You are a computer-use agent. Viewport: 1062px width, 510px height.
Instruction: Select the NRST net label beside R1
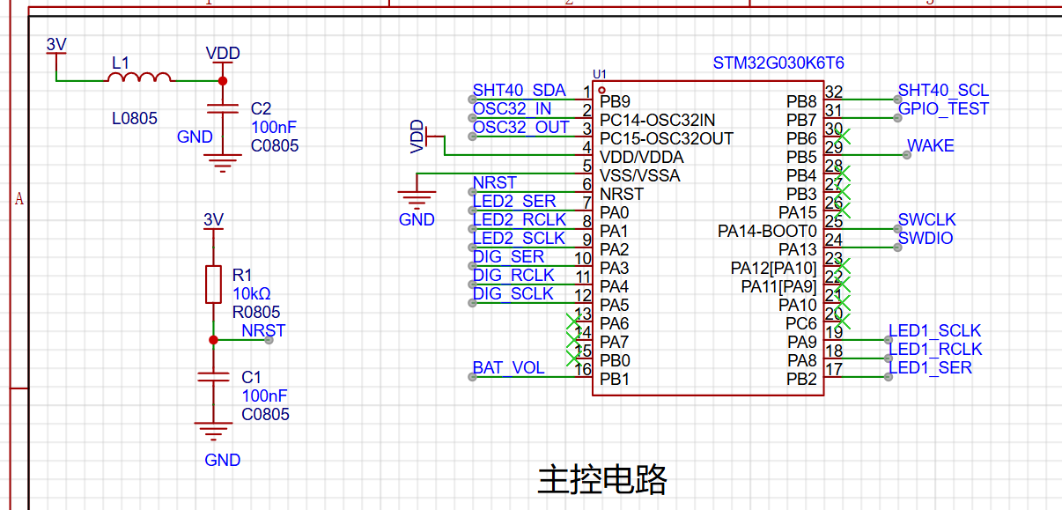coord(263,330)
